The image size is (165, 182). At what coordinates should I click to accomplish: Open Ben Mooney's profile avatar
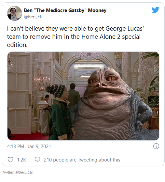click(x=15, y=13)
